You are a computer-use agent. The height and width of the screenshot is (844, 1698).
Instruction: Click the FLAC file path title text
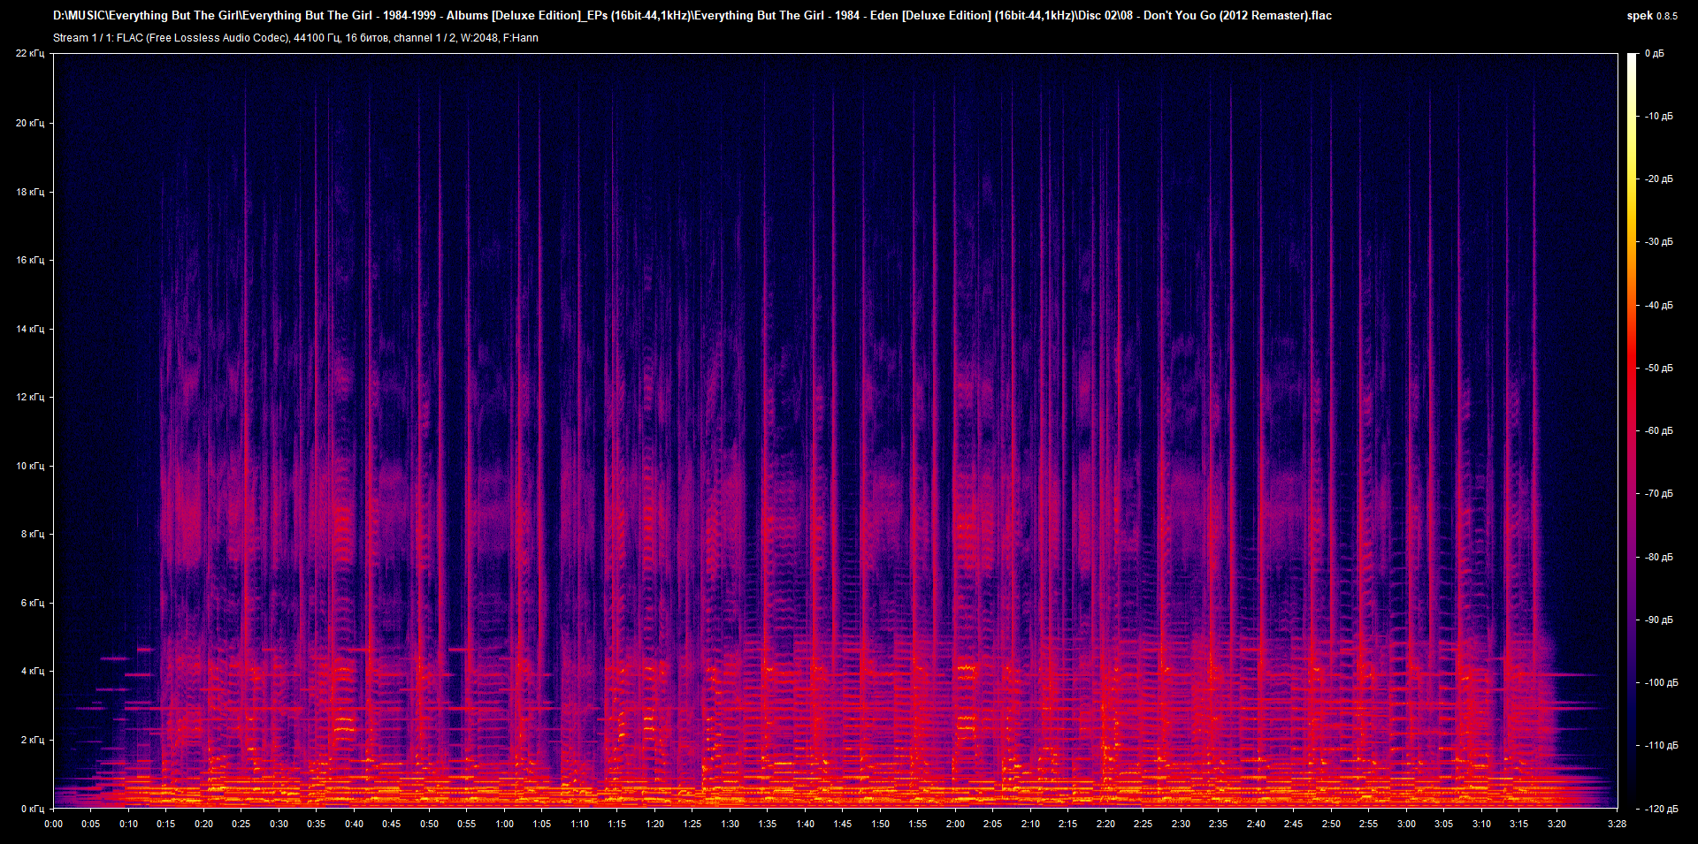692,15
